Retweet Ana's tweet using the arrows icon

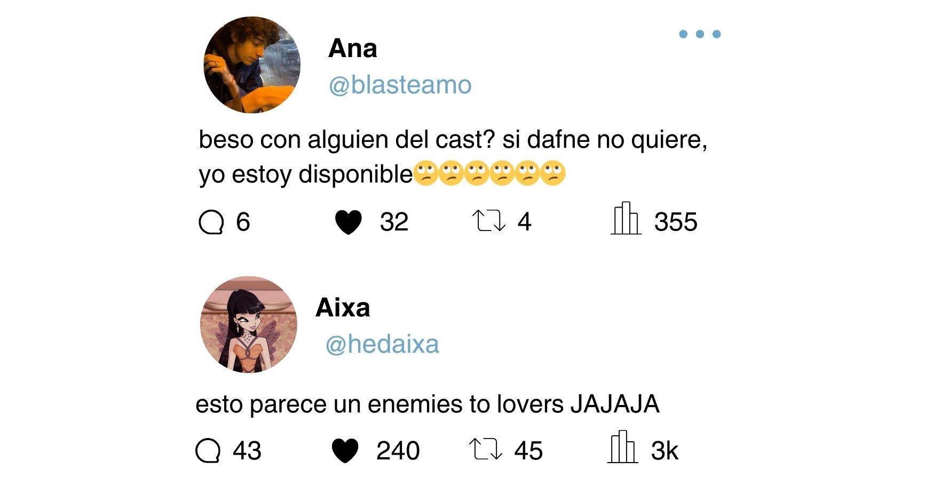tap(489, 221)
